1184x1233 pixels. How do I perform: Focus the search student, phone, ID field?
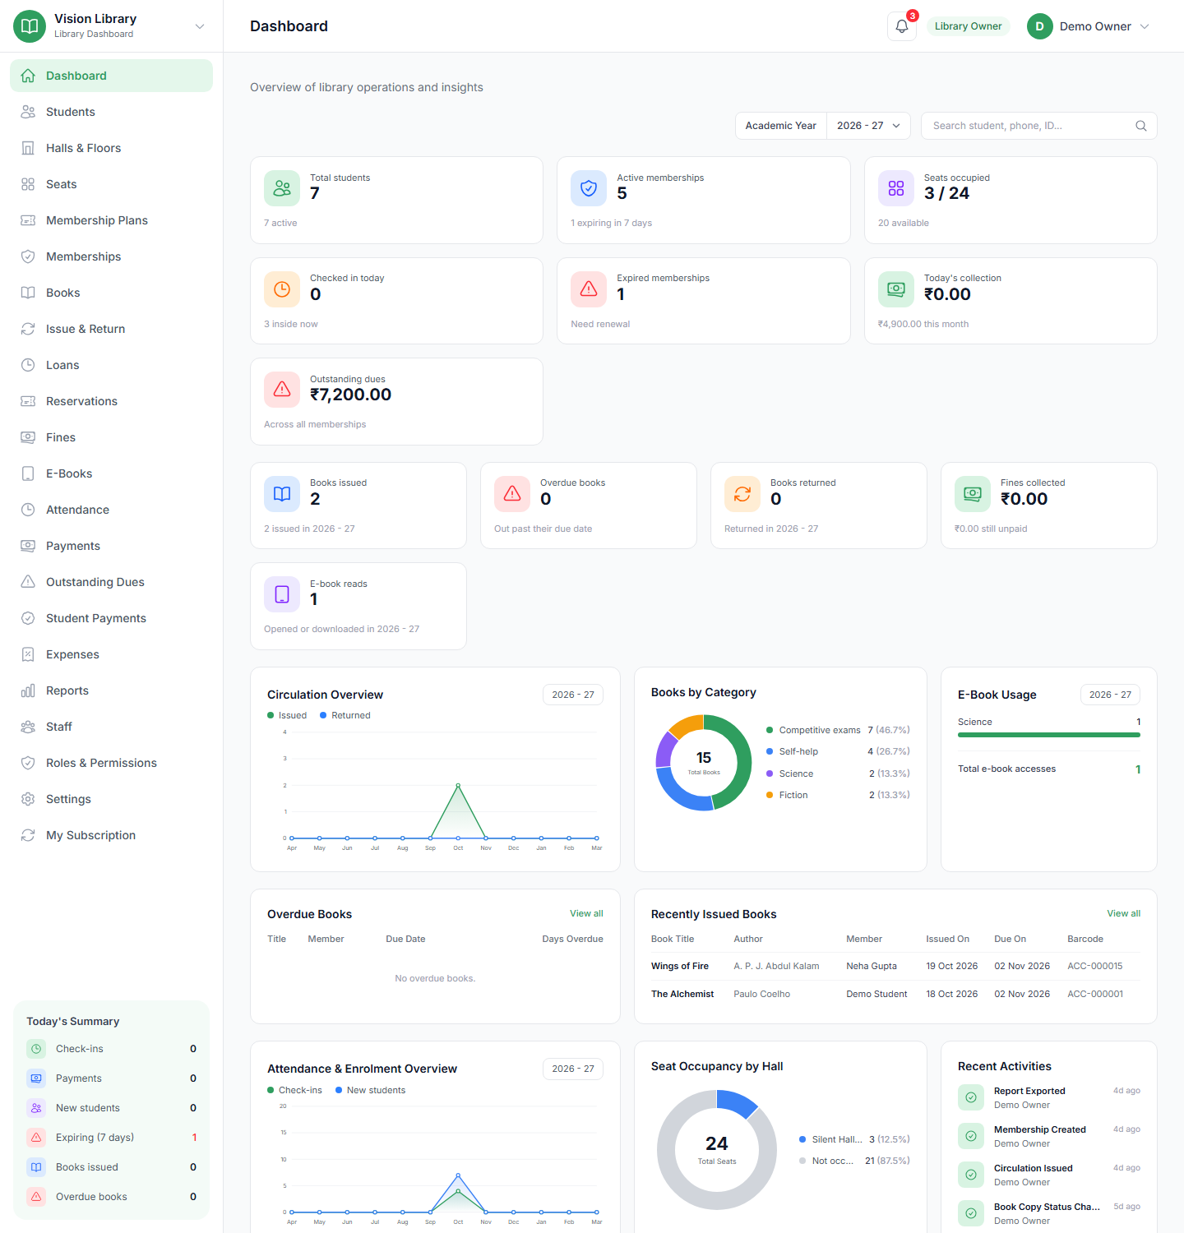1039,126
